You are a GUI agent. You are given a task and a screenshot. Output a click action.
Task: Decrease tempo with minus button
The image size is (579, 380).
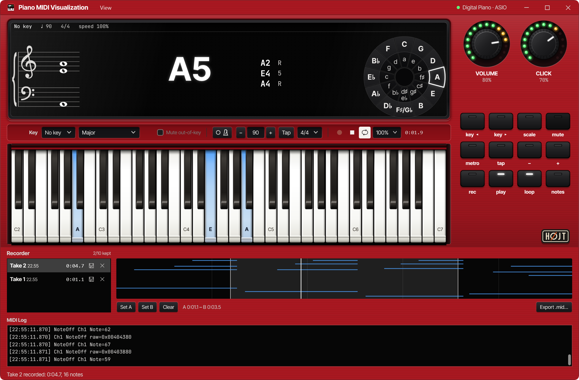241,133
